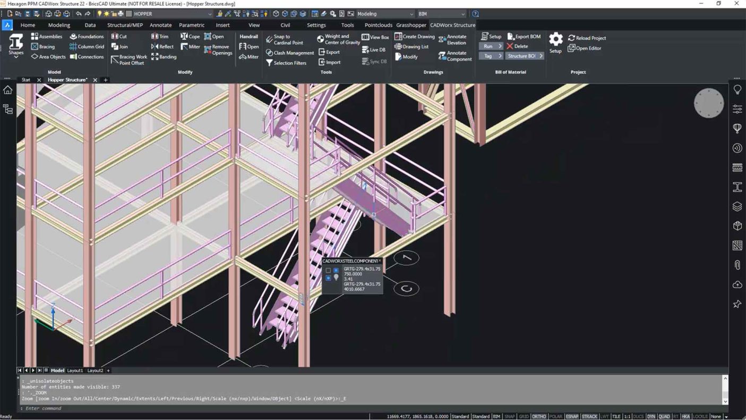Use the Join modify tool
Viewport: 746px width, 420px height.
119,47
